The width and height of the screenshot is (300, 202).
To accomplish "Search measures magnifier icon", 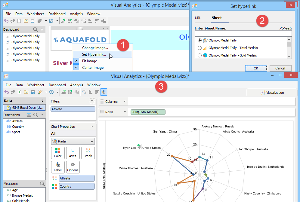I will (x=42, y=184).
